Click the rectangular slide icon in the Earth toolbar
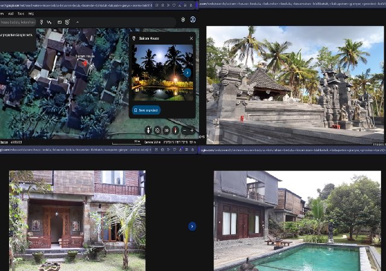 (60, 22)
